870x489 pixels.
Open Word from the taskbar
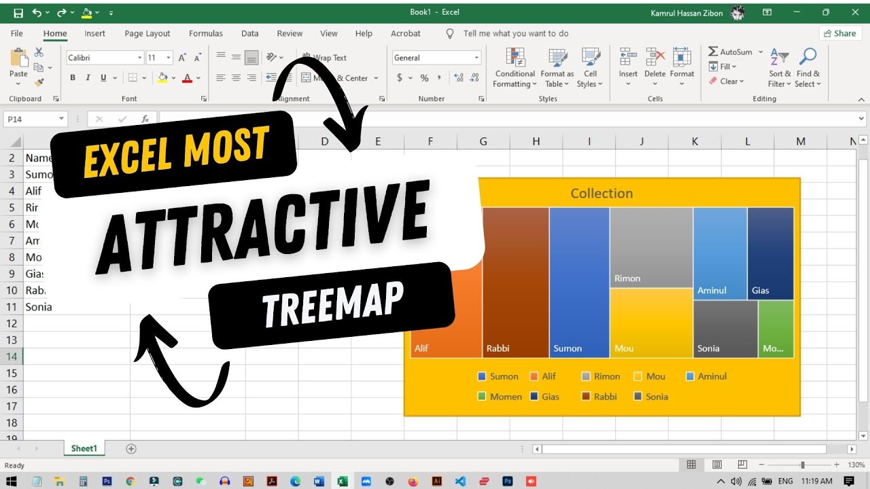pyautogui.click(x=319, y=481)
